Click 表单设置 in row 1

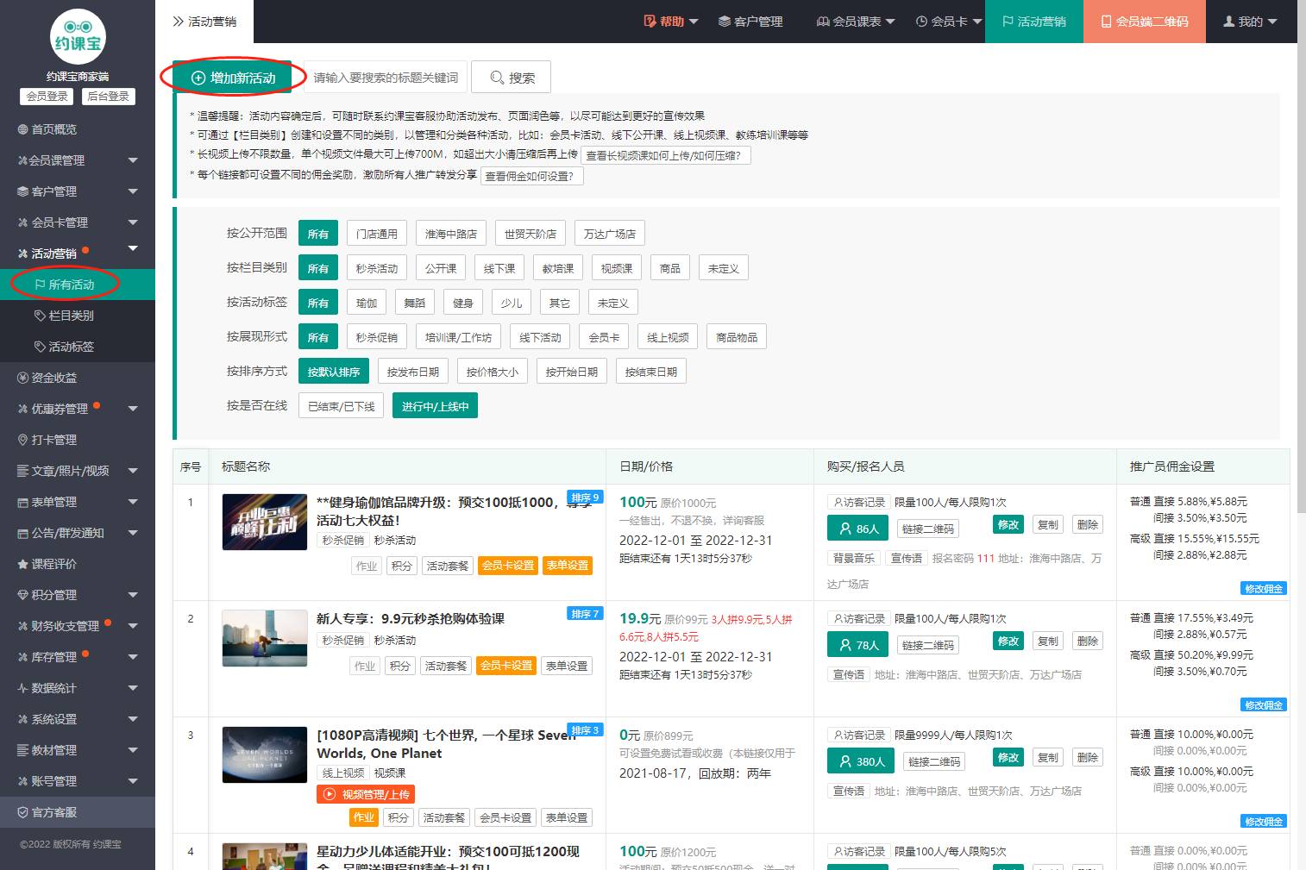click(568, 566)
